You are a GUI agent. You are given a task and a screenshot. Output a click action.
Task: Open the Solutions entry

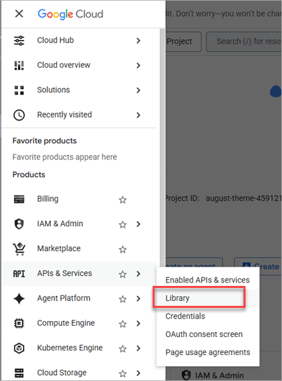[x=53, y=90]
